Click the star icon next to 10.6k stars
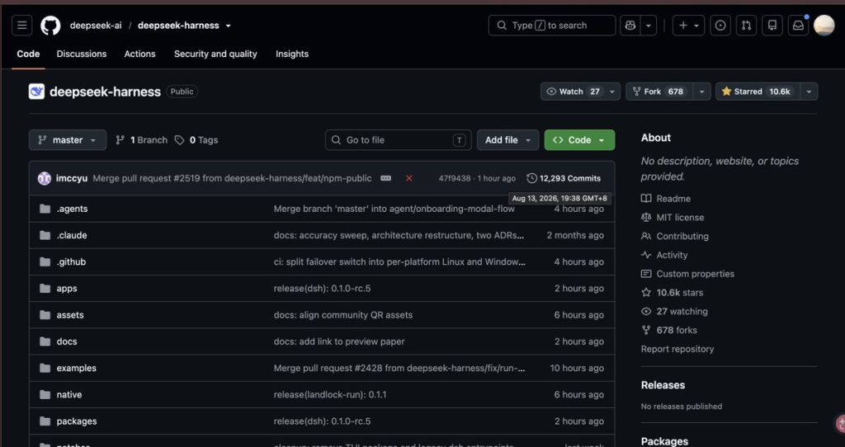Screen dimensions: 845x447 tap(646, 293)
